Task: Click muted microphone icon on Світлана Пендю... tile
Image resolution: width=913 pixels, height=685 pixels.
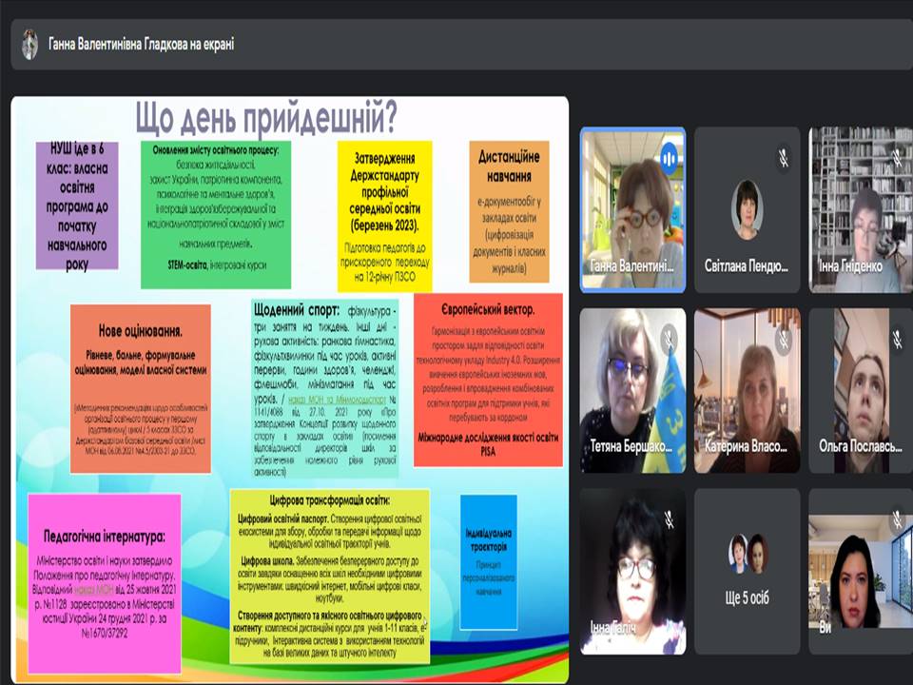Action: point(785,157)
